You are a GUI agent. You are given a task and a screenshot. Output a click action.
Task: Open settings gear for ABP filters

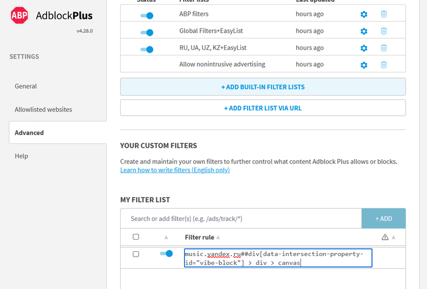[x=364, y=14]
